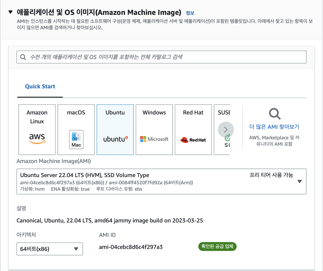Click the 설명 label
Image resolution: width=323 pixels, height=271 pixels.
21,208
